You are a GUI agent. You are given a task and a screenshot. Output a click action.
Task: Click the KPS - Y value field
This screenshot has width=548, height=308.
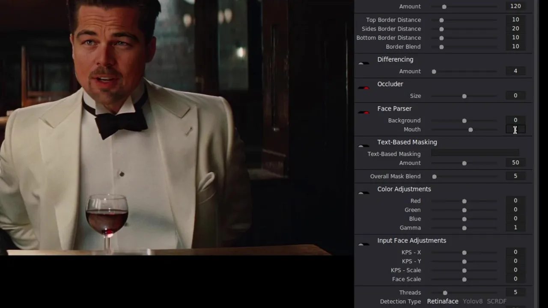click(515, 261)
